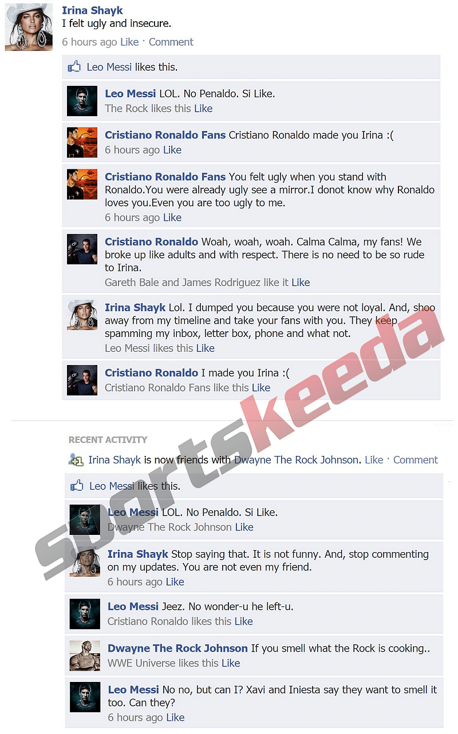Like Messi's 'Xavi and Iniesta' comment
Image resolution: width=458 pixels, height=734 pixels.
pyautogui.click(x=175, y=718)
